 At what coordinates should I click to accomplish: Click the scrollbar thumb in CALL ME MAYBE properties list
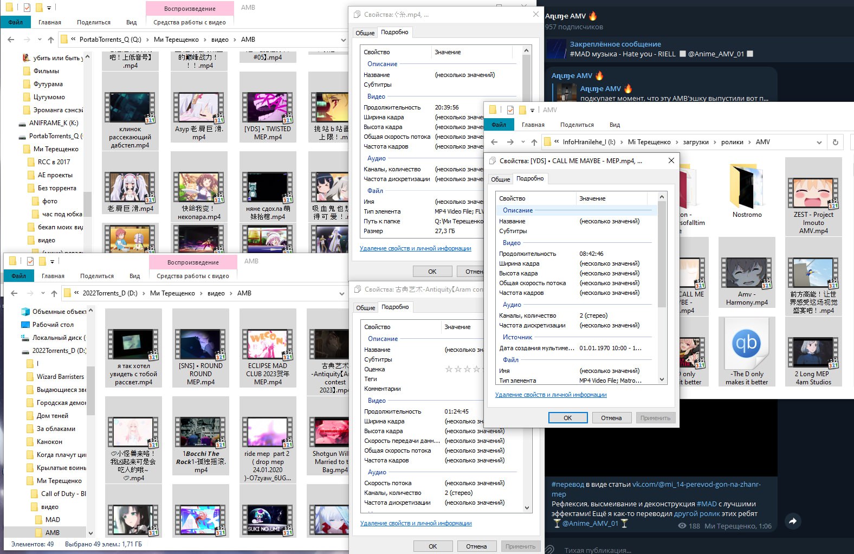point(662,255)
